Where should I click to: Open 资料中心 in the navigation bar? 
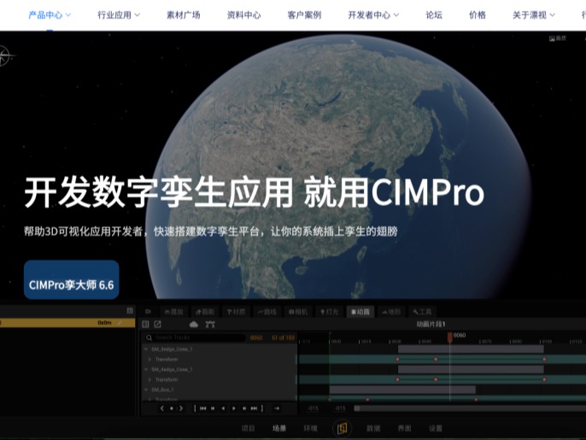243,15
